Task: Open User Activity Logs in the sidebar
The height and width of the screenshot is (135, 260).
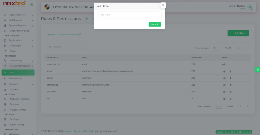Action: tap(19, 31)
